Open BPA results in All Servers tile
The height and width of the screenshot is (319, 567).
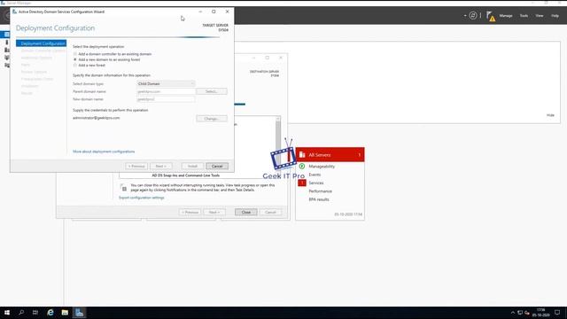pos(319,199)
